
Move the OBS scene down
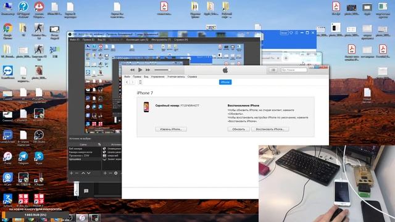pyautogui.click(x=89, y=173)
